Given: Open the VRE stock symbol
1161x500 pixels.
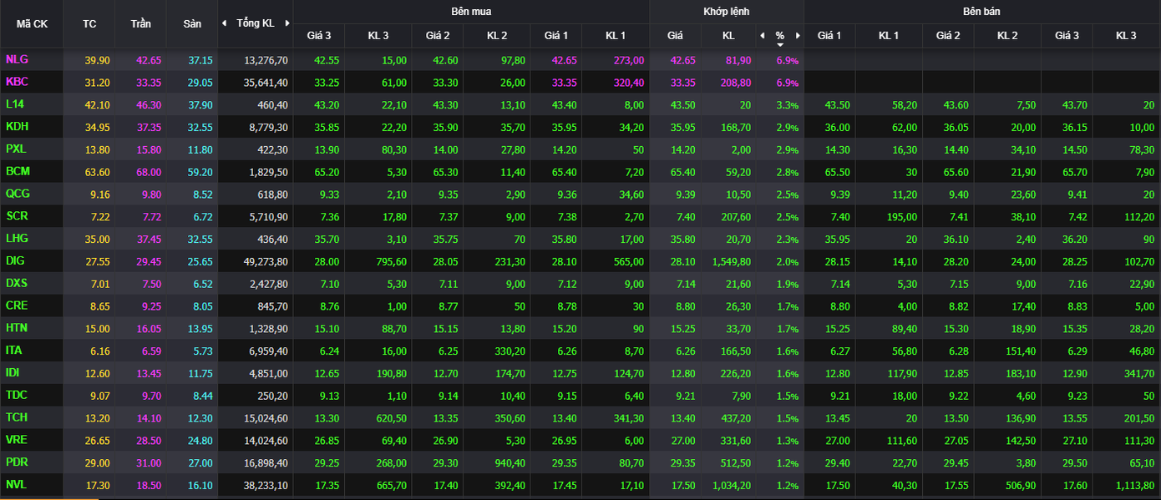Looking at the screenshot, I should [16, 440].
